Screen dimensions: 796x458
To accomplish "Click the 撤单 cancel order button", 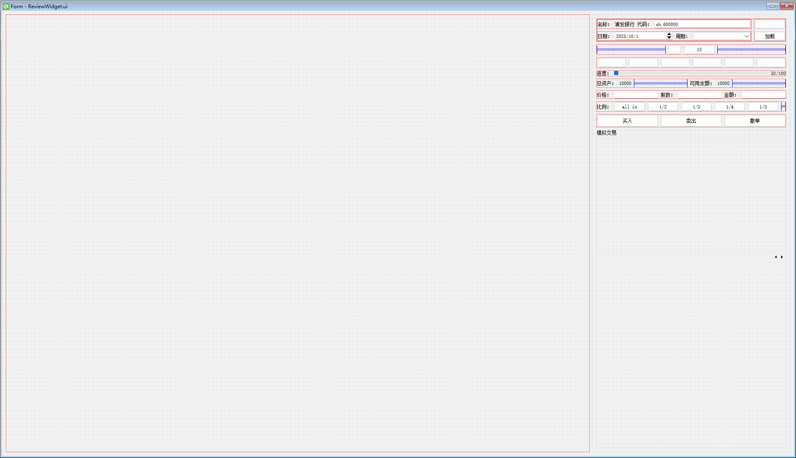I will (755, 121).
